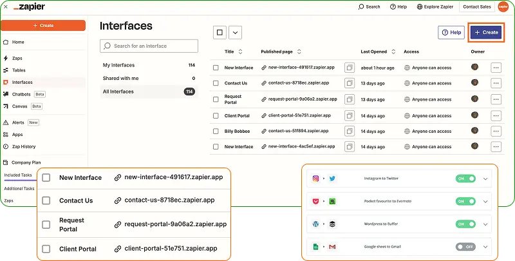
Task: Toggle the Instagram to Twitter zap off
Action: 465,179
